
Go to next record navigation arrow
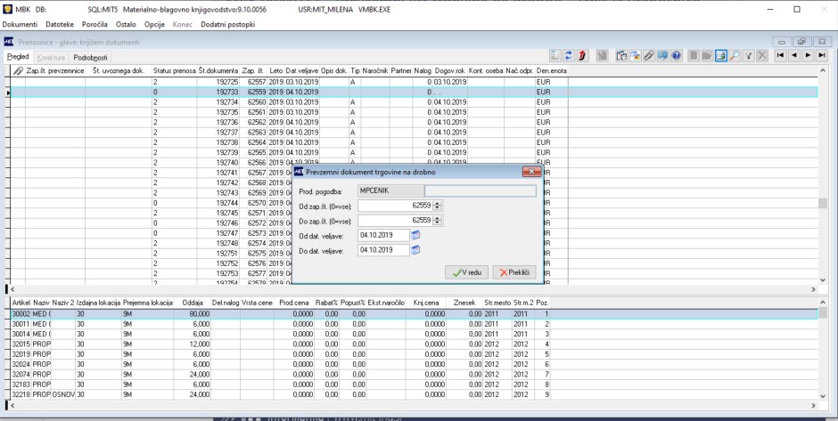[808, 55]
